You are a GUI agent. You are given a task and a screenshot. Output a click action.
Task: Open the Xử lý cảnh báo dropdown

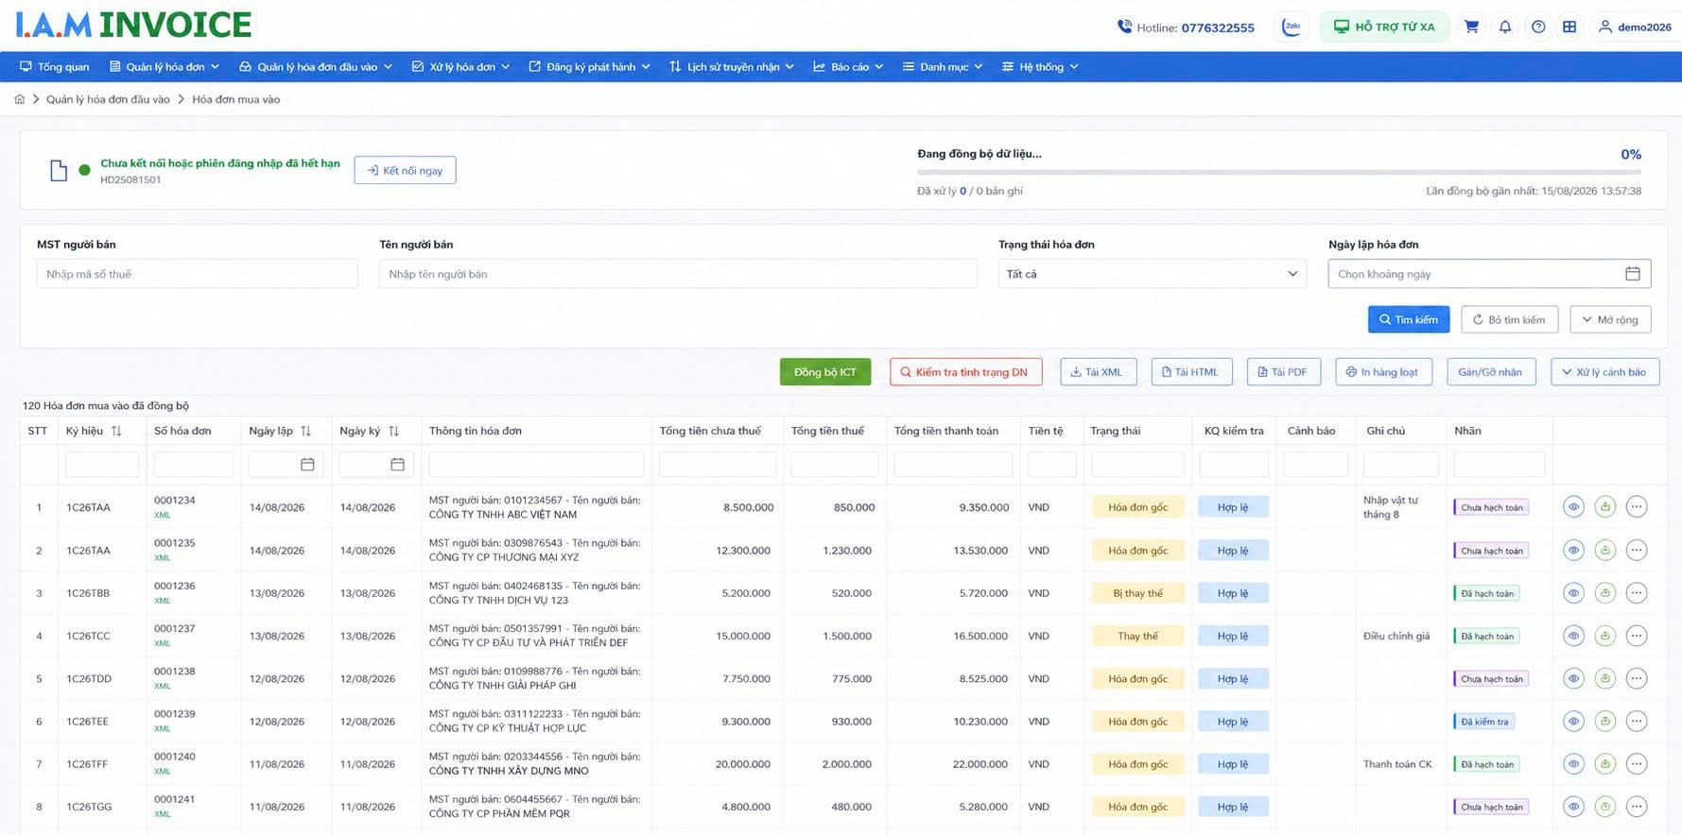point(1604,372)
